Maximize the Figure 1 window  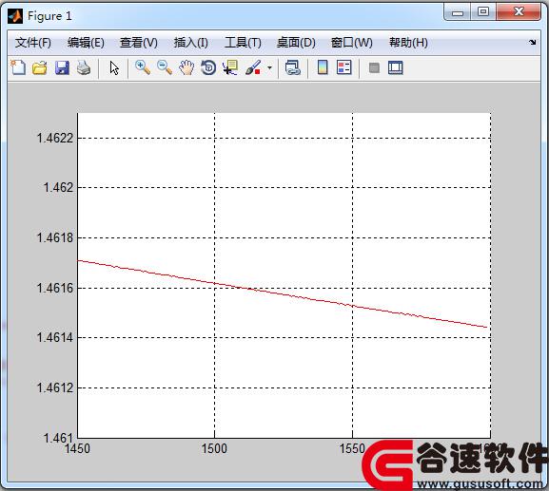[x=483, y=12]
